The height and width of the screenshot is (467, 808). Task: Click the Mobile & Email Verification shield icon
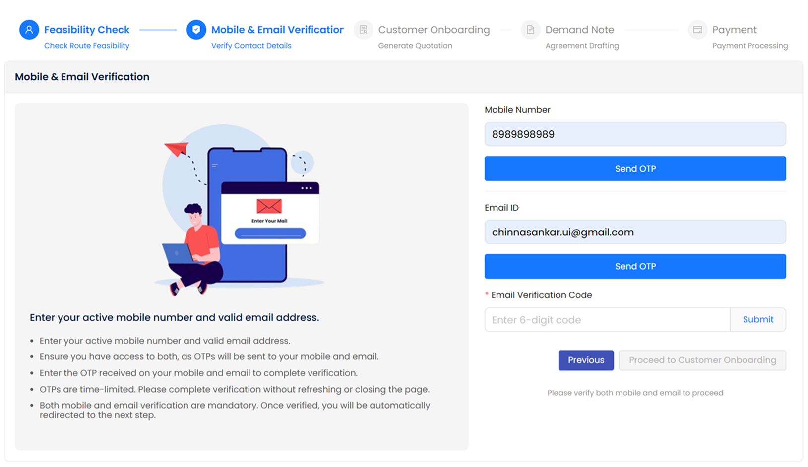[x=196, y=30]
